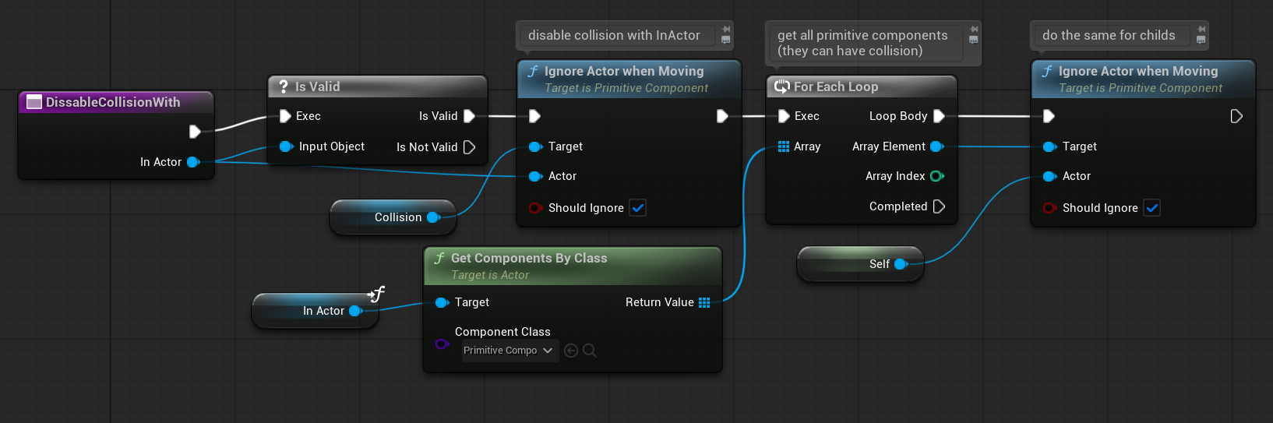Click the pin icon on 'disable collision with InActor' comment

click(x=726, y=29)
